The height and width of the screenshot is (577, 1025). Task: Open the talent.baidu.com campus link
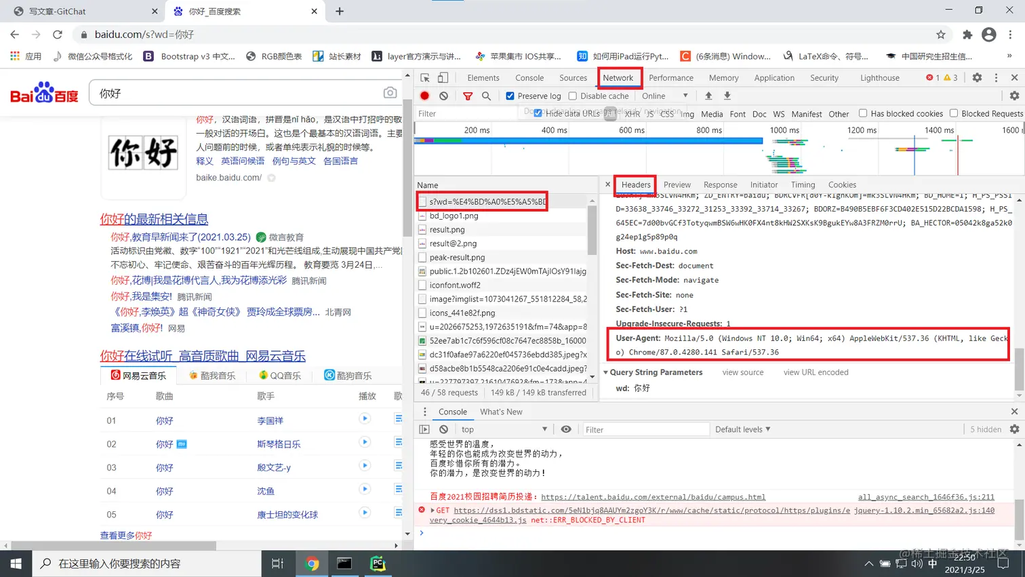point(653,497)
